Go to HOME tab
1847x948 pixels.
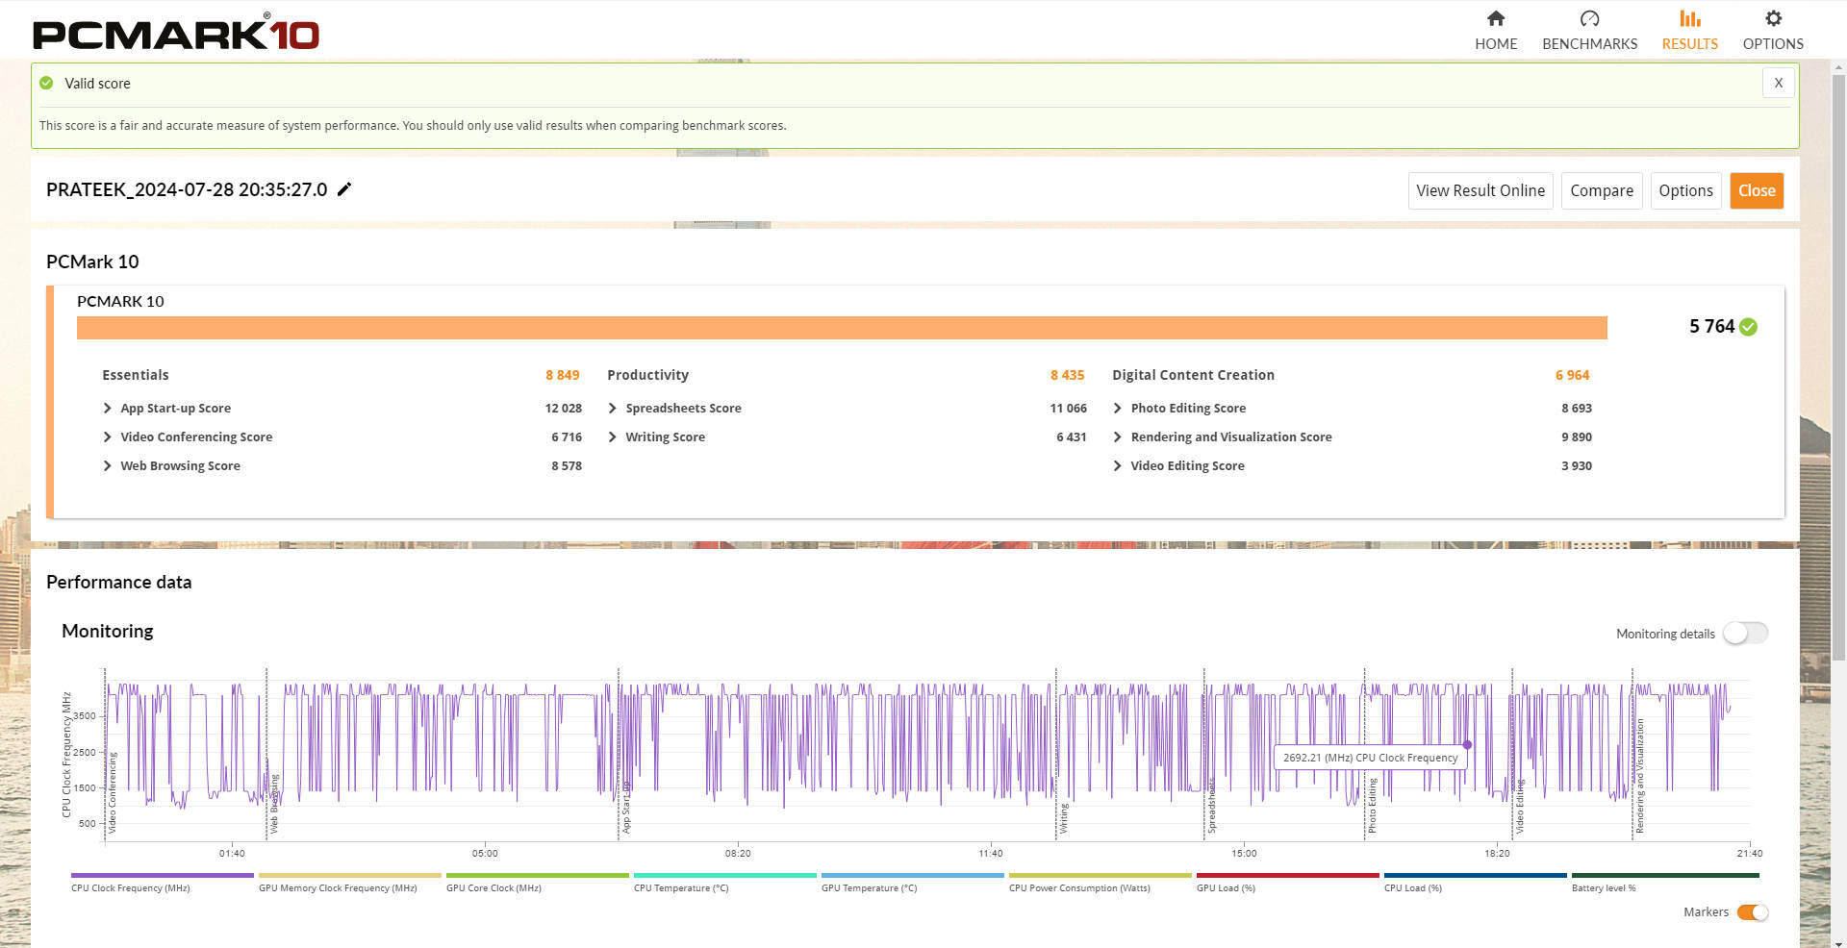1496,44
